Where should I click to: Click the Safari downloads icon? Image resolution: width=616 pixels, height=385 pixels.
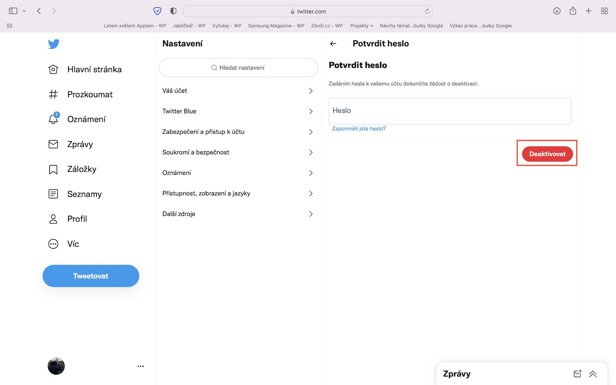pos(557,11)
